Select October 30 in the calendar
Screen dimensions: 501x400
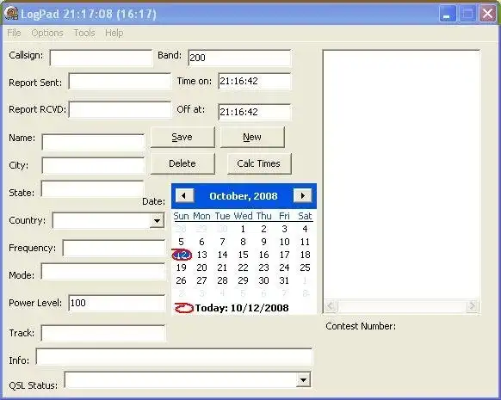[x=263, y=280]
